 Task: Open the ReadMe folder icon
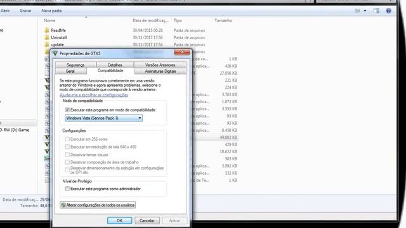47,30
